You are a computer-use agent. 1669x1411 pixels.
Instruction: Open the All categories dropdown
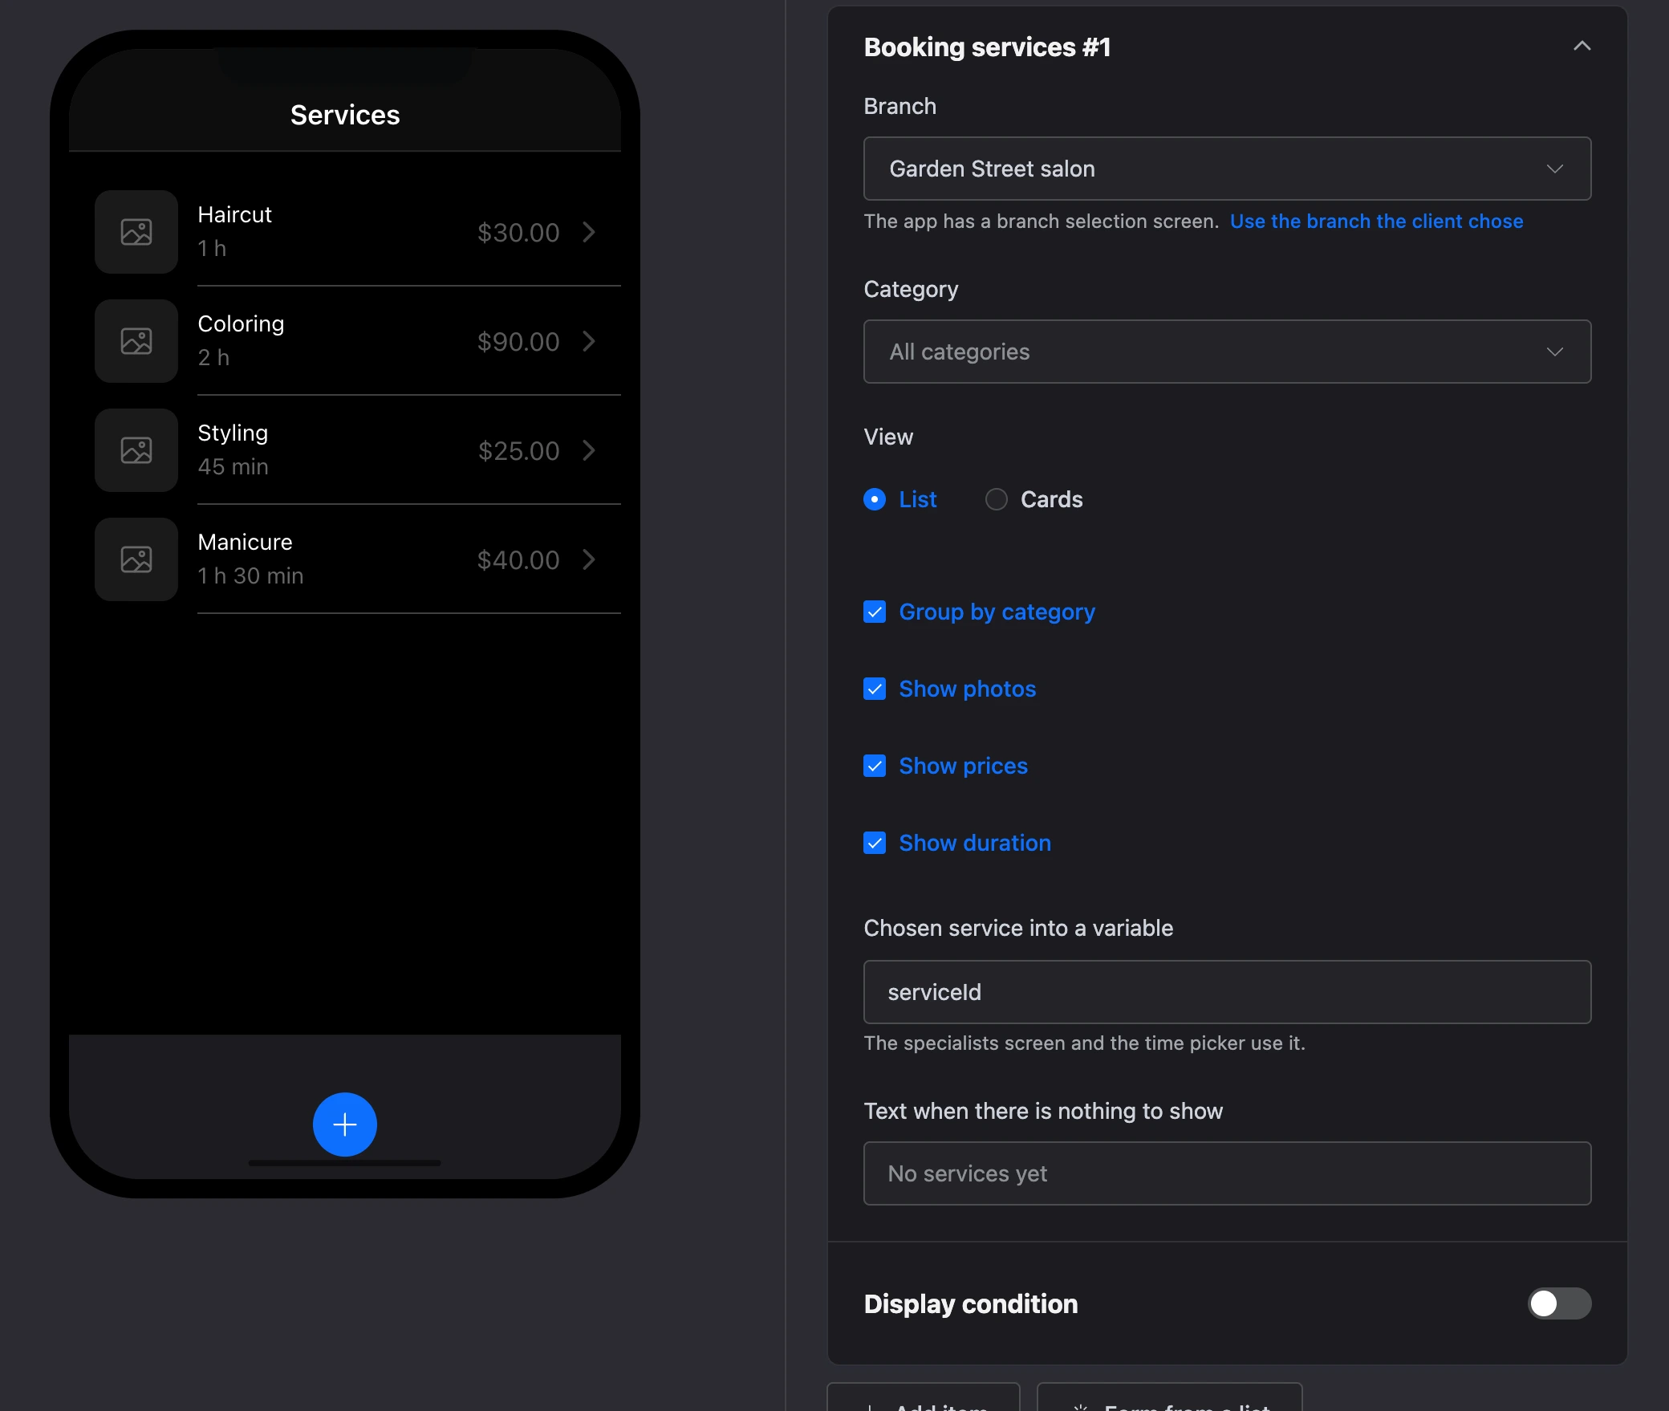(x=1227, y=352)
